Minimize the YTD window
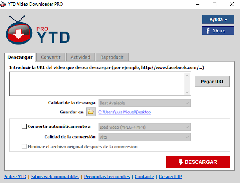This screenshot has height=183, width=240. [x=198, y=4]
